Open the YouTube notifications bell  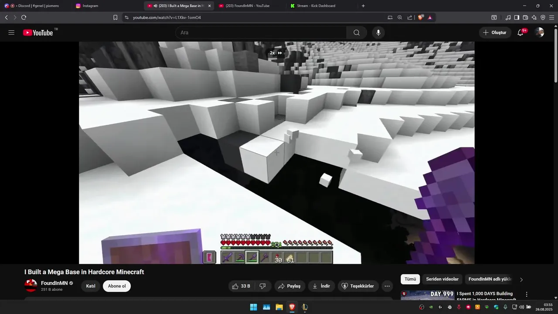(521, 33)
